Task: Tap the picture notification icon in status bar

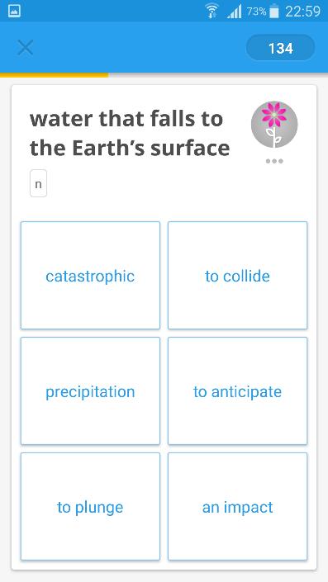Action: tap(14, 11)
